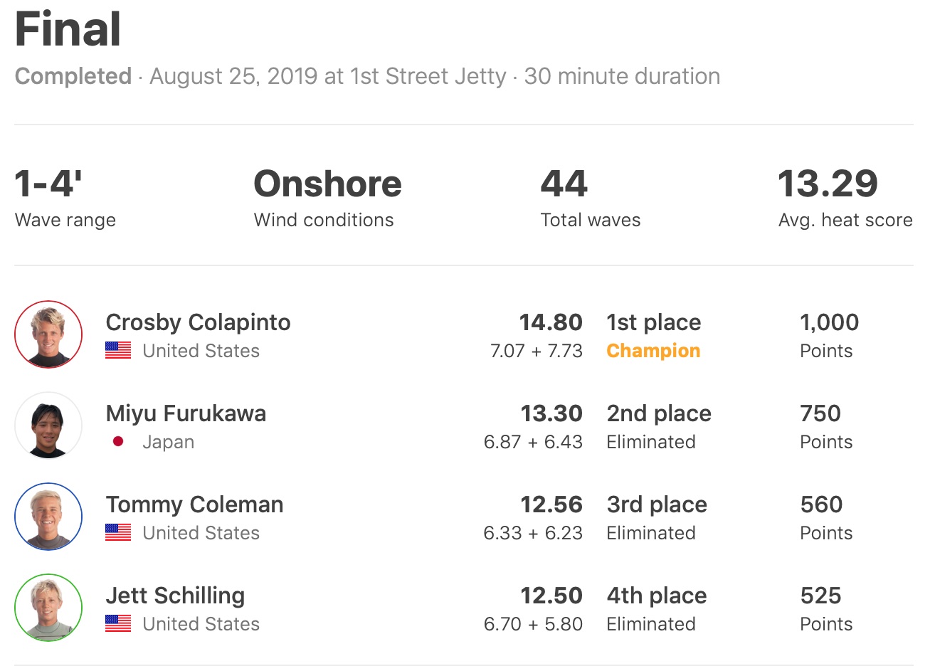
Task: Click the Japan flag icon
Action: point(118,442)
